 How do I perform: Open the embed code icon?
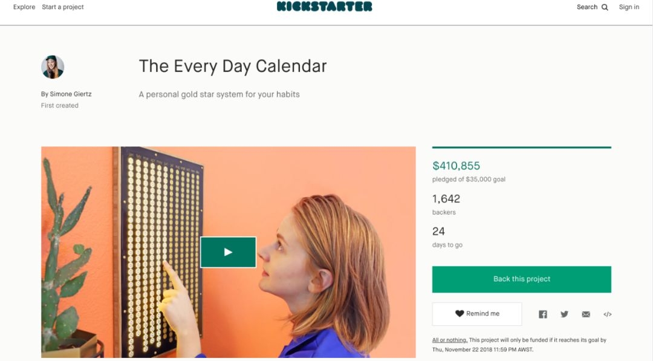(607, 314)
